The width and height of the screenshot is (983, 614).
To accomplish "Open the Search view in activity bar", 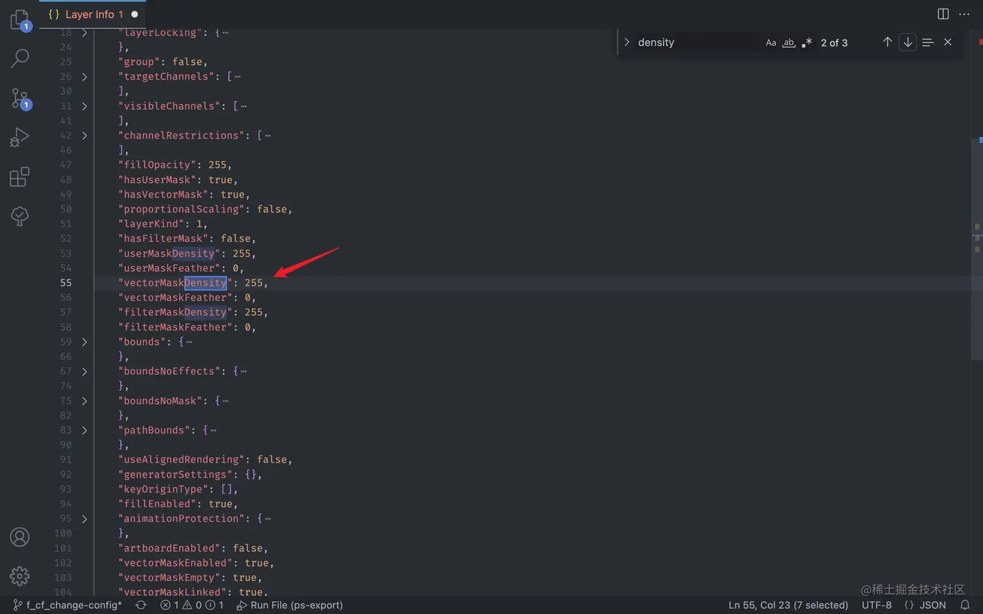I will point(20,58).
